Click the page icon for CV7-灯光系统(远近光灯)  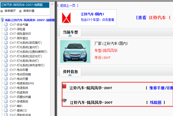coord(6,56)
